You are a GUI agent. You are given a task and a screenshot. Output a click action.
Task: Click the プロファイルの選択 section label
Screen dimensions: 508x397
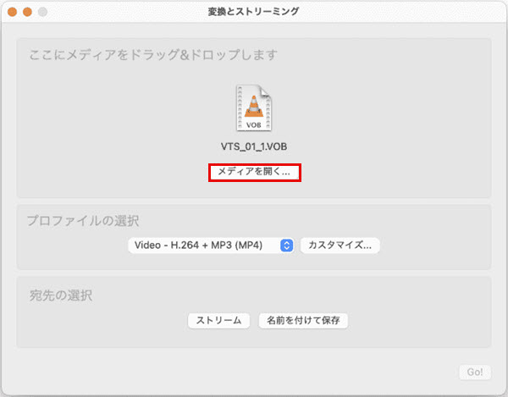pyautogui.click(x=83, y=221)
